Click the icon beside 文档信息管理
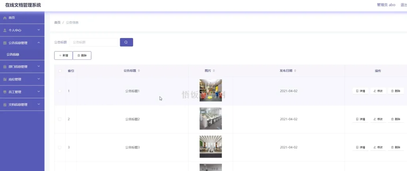 pos(5,104)
